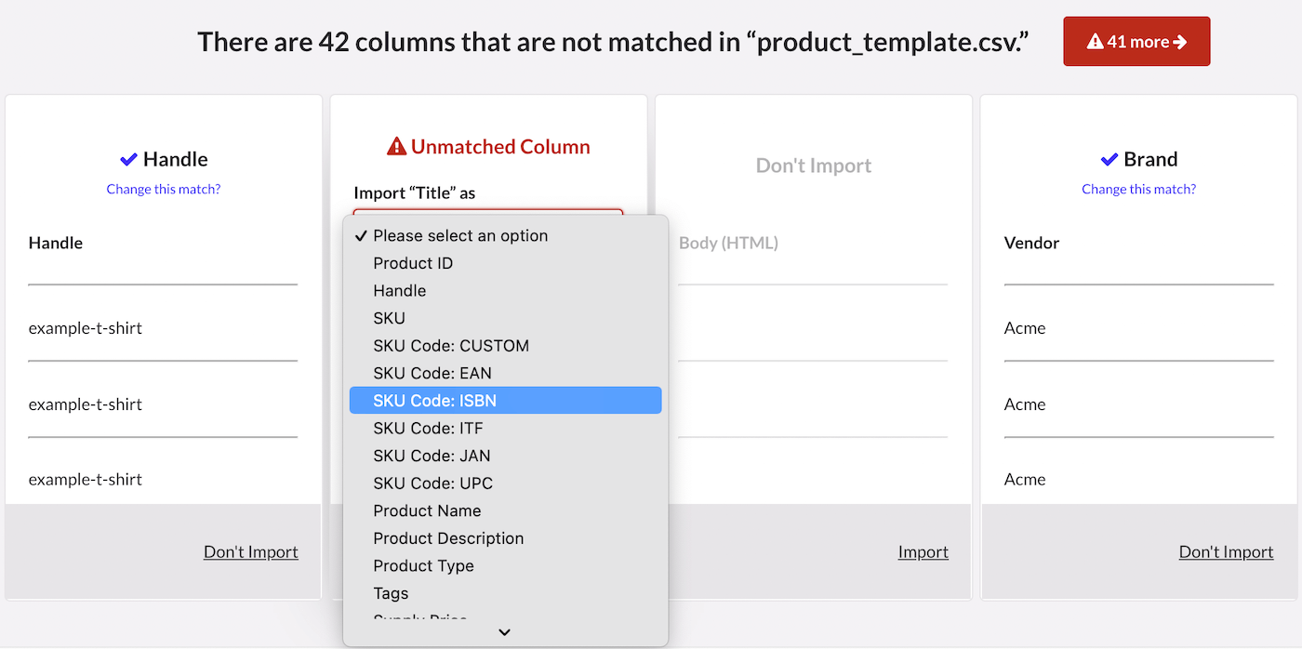Screen dimensions: 1302x649
Task: Click the red '41 more' warning button
Action: [1136, 42]
